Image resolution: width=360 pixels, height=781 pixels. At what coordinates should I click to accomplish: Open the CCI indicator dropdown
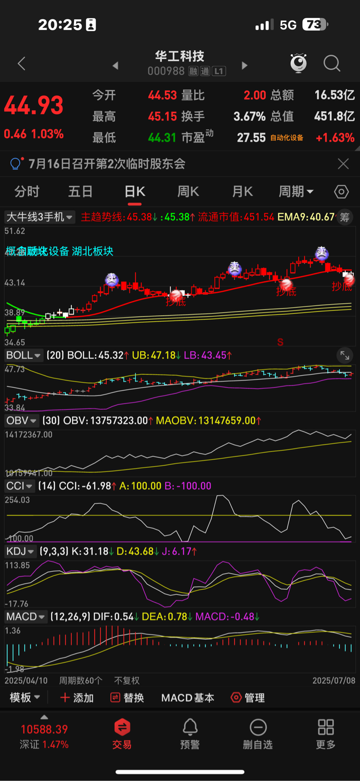coord(20,486)
